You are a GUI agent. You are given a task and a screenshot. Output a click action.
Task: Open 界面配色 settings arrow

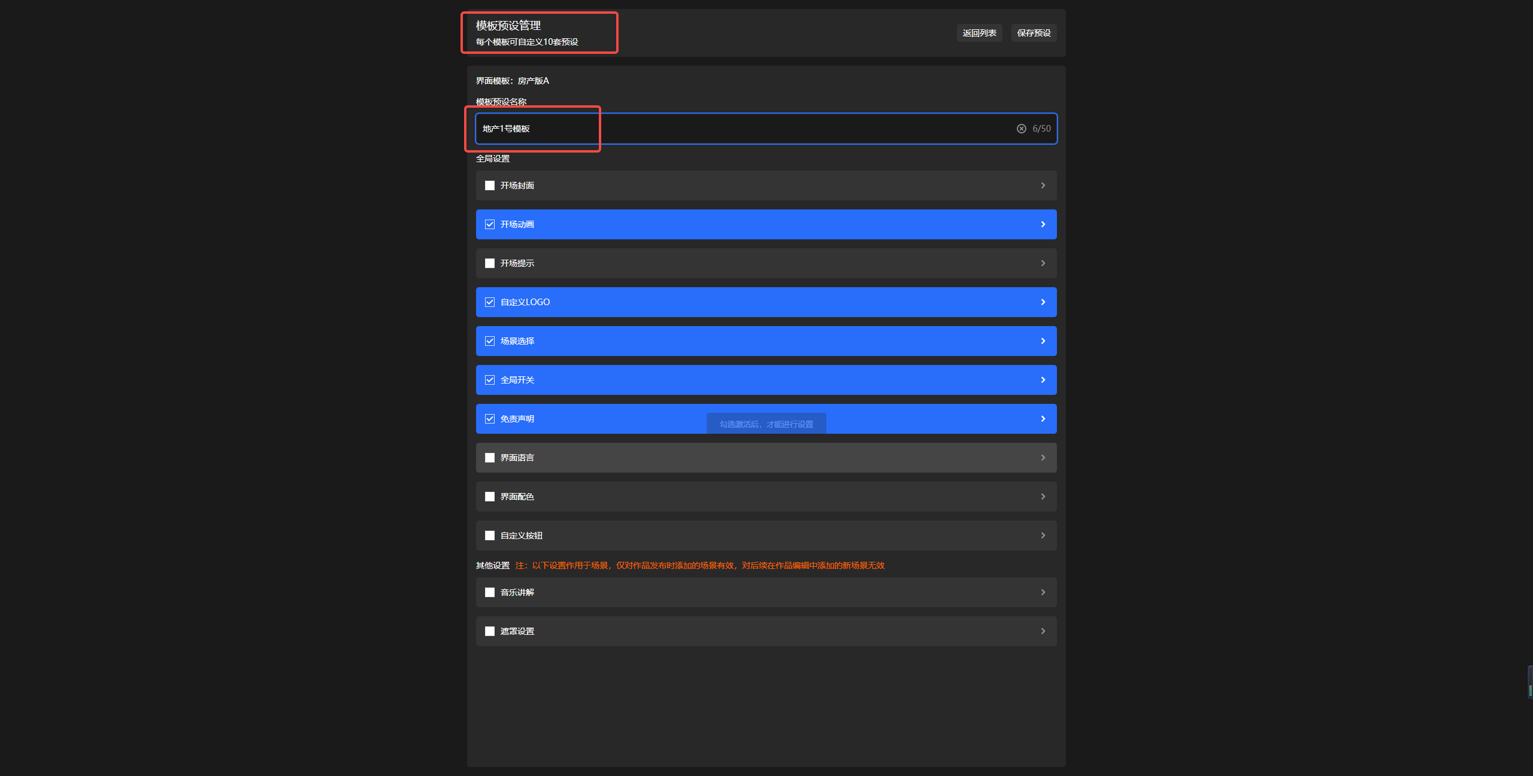pos(1043,497)
